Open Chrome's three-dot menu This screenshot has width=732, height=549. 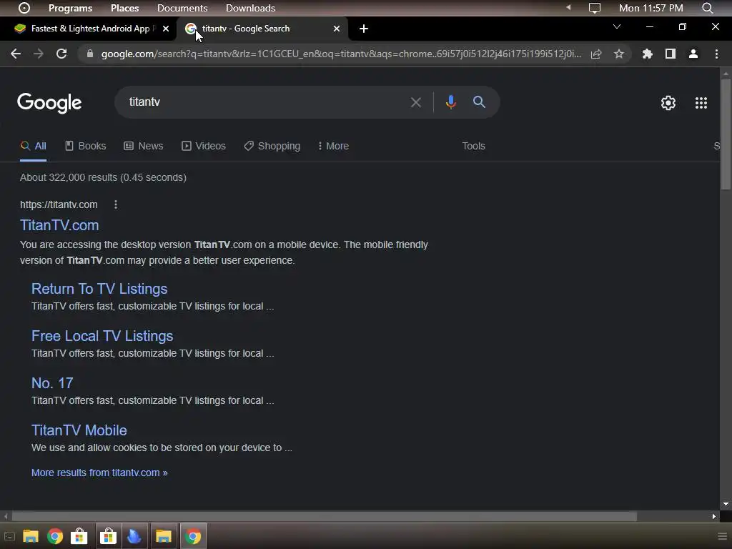coord(716,54)
